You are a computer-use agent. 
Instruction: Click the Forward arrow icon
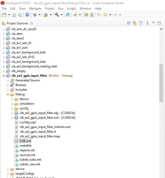115,15
